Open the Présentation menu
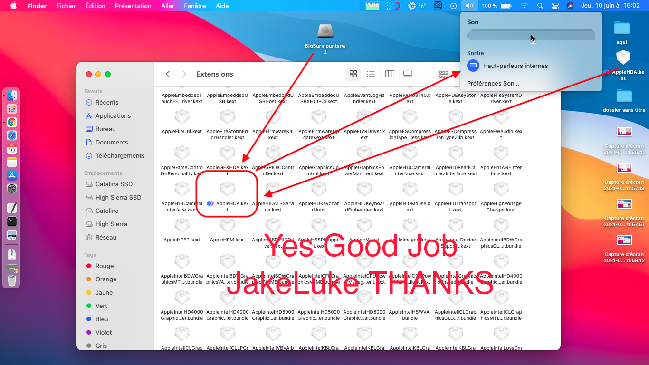The image size is (649, 365). click(133, 6)
